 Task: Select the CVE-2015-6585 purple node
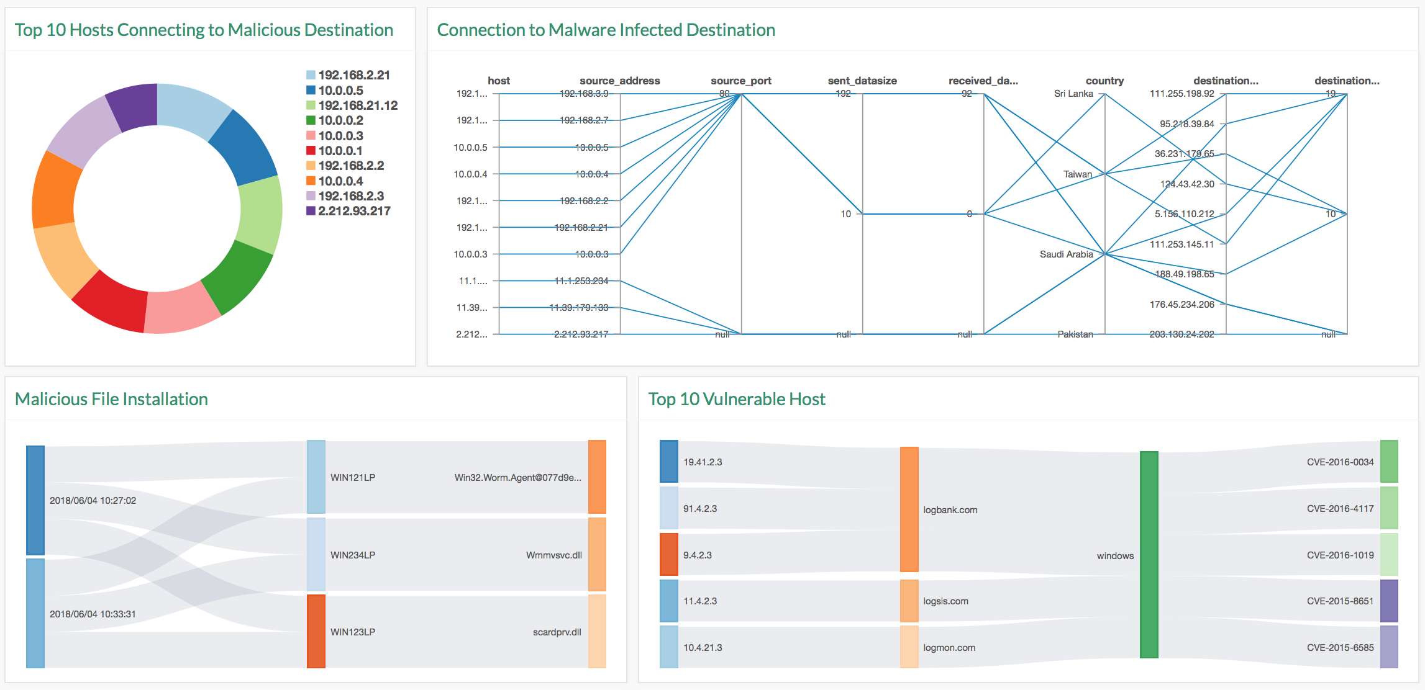(1389, 647)
